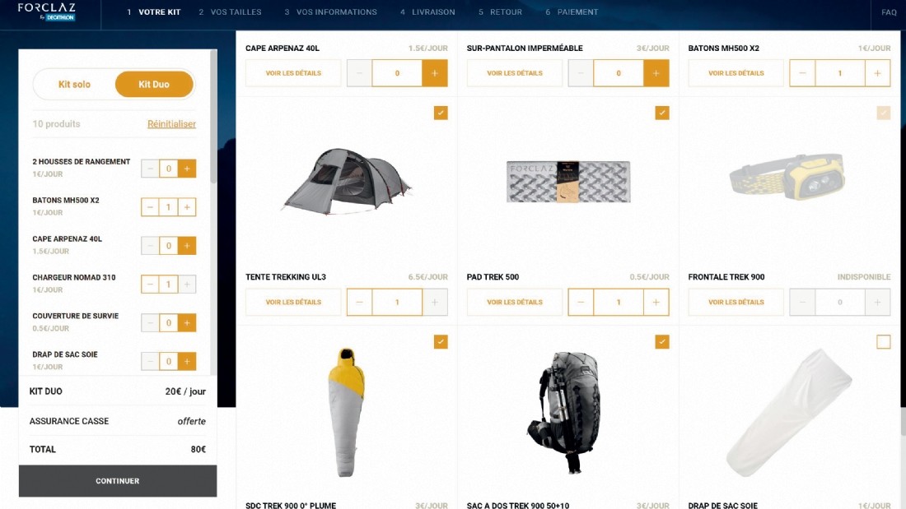Go to the Livraison step
The height and width of the screenshot is (509, 906).
point(427,12)
